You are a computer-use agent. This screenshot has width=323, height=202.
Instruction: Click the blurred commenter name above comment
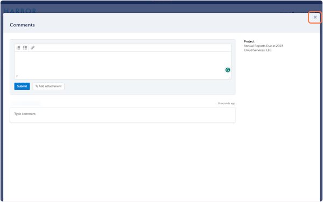click(25, 103)
